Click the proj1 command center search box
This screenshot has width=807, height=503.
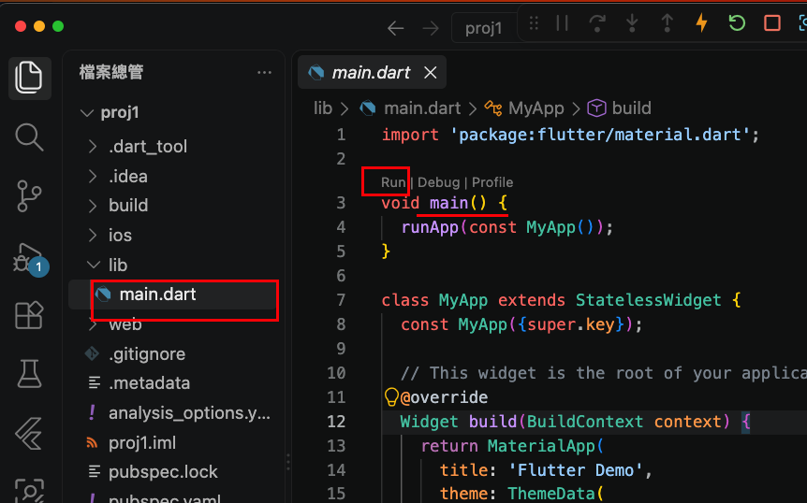click(484, 28)
